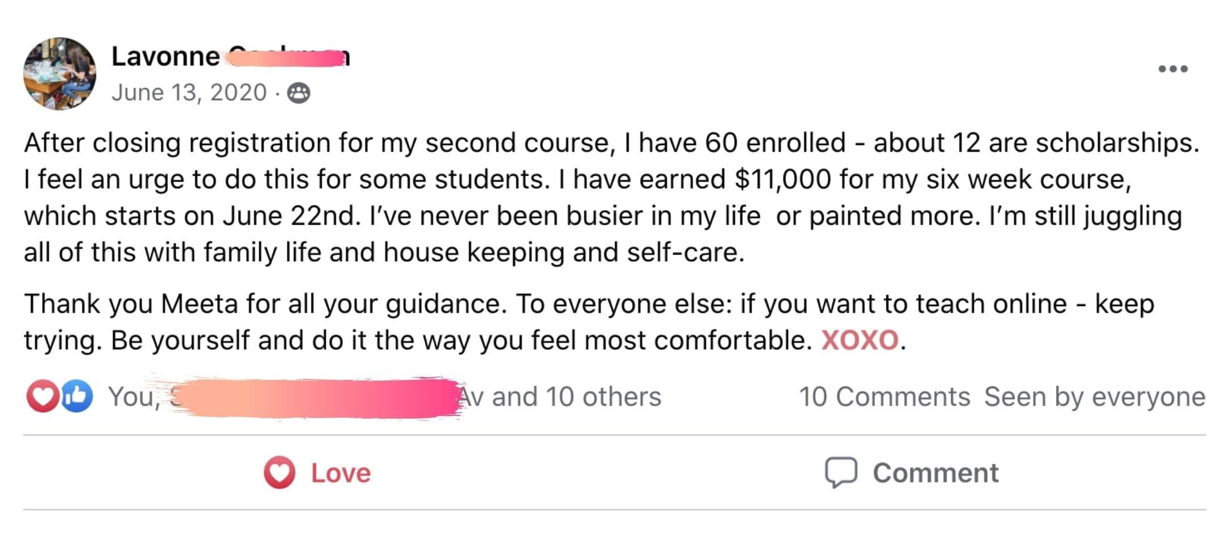1228x546 pixels.
Task: Toggle the Love reaction label
Action: coord(341,473)
